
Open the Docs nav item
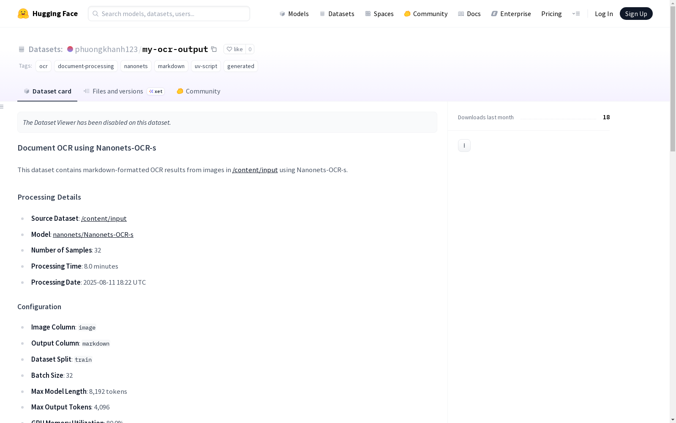point(469,14)
